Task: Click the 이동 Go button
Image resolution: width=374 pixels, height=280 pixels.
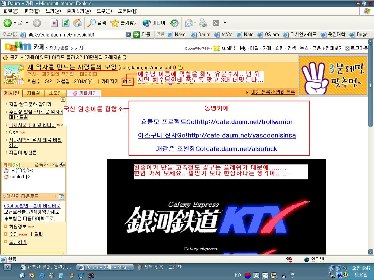Action: 142,35
